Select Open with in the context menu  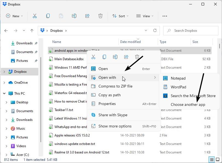(x=107, y=77)
